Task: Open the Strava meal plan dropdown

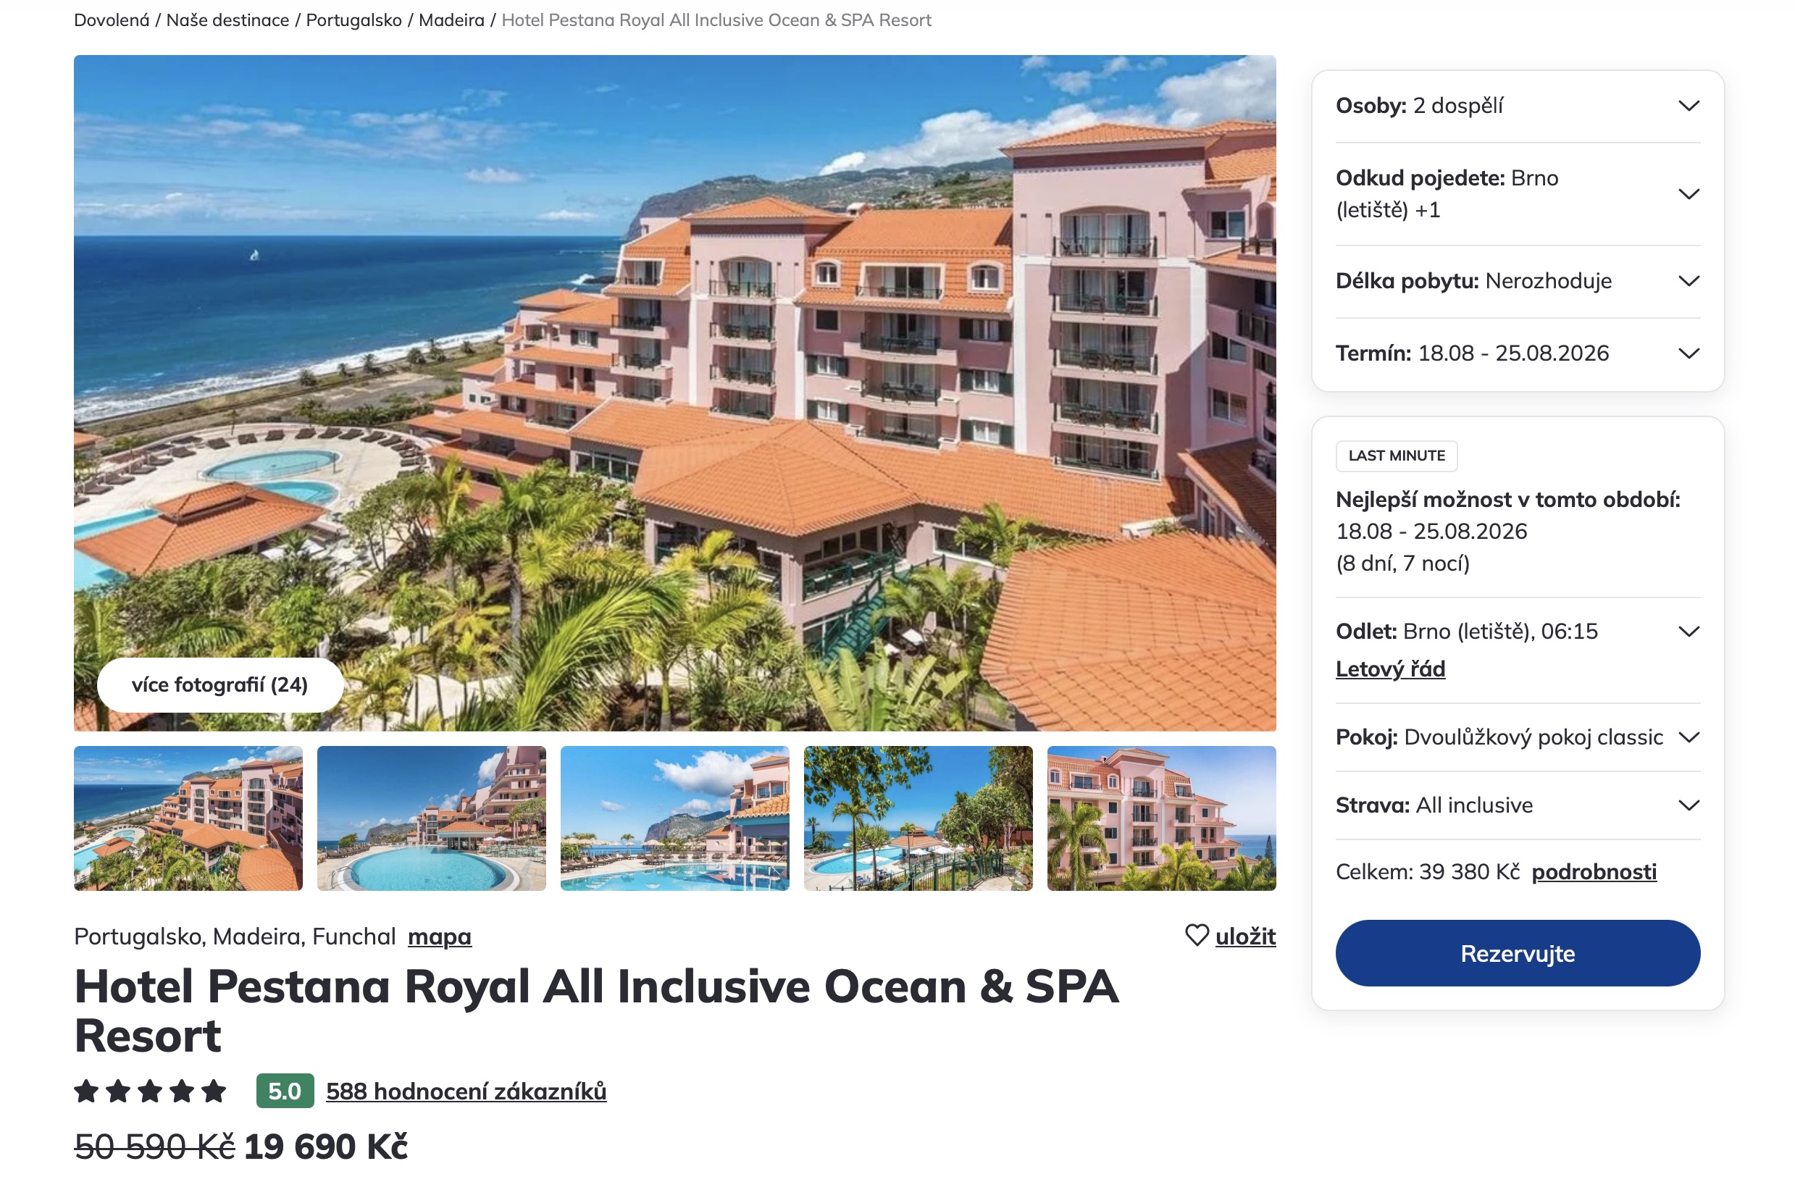Action: 1518,805
